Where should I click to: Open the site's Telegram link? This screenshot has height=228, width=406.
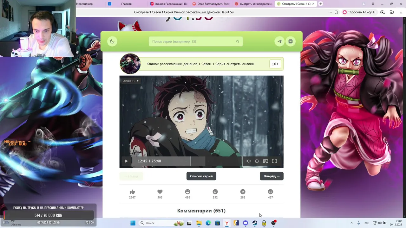279,41
